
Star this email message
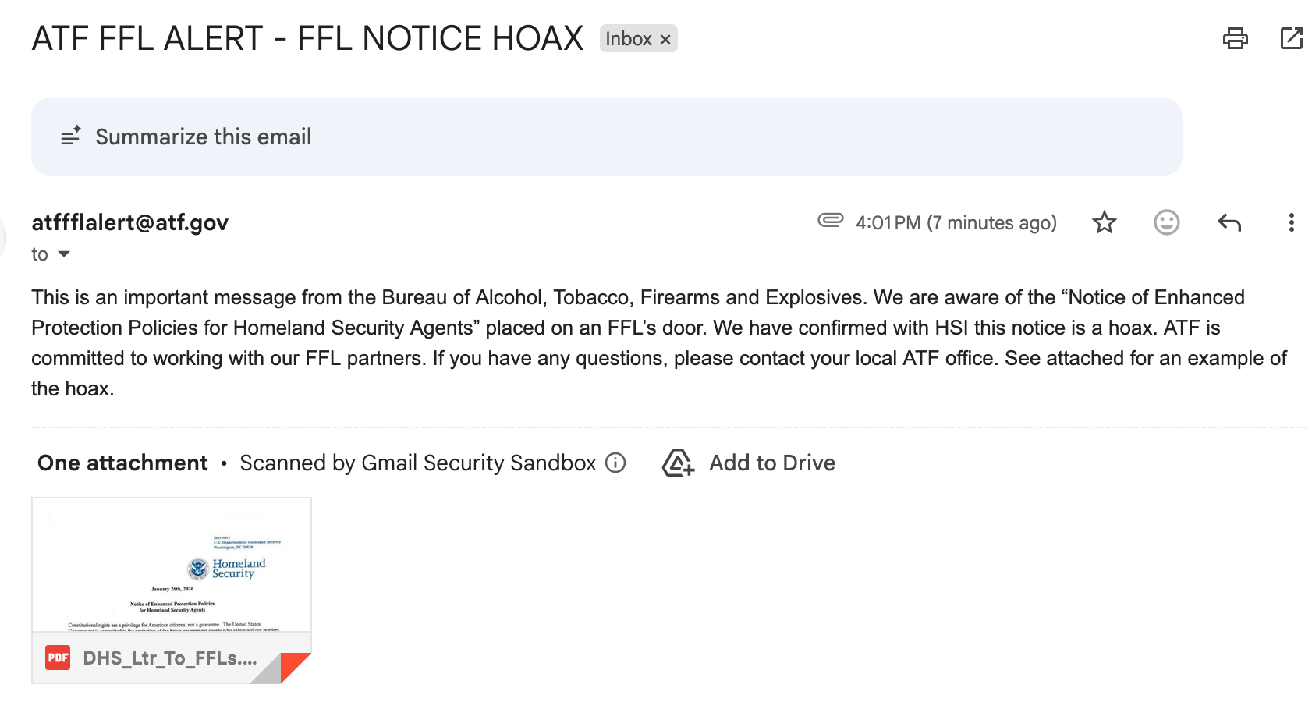(1104, 223)
